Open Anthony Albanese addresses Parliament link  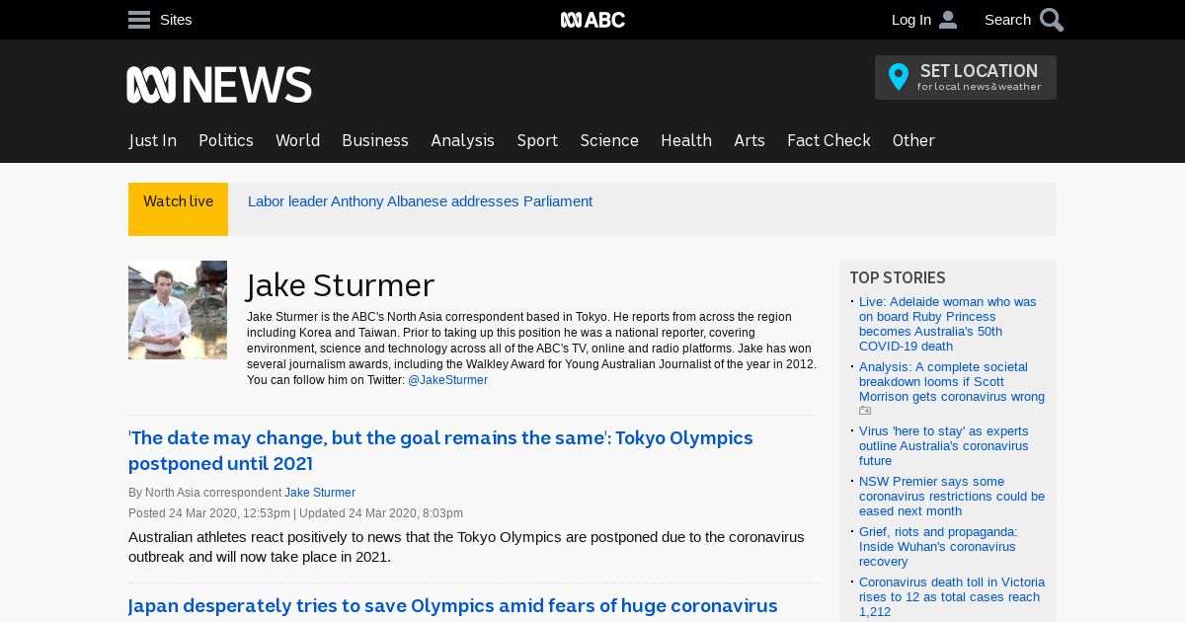pos(420,201)
